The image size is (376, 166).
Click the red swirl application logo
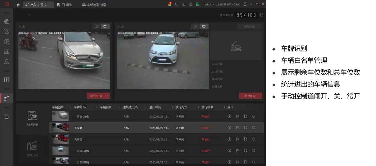coord(7,4)
